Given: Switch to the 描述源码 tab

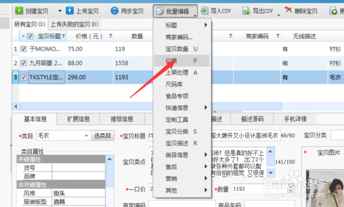Looking at the screenshot, I should (252, 119).
